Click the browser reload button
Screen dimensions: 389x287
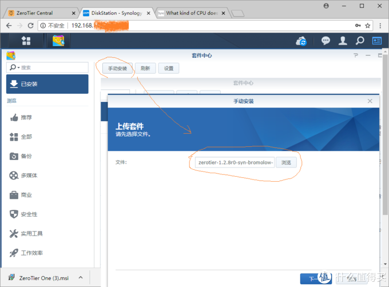pos(31,26)
